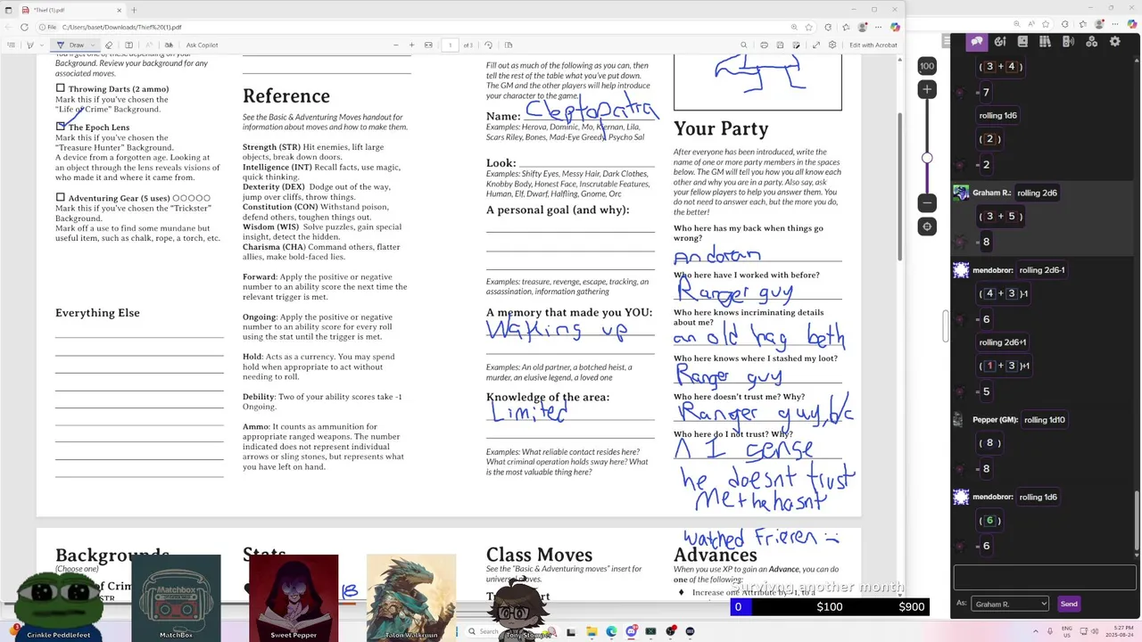Screen dimensions: 1142x642
Task: Click the Read aloud icon in PDF toolbar
Action: [148, 45]
